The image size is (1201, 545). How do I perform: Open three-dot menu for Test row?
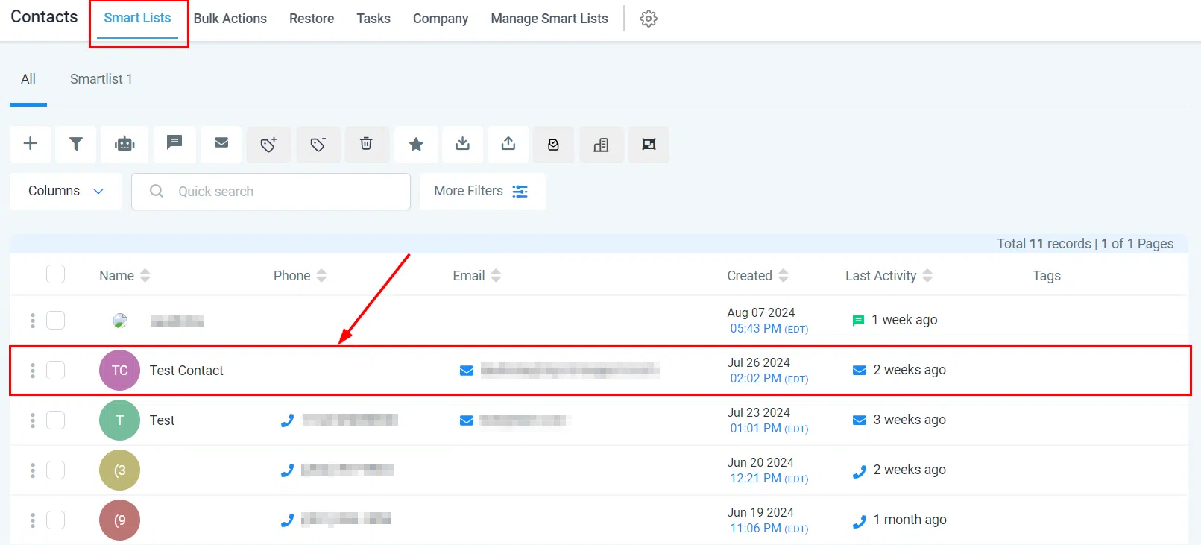[x=32, y=420]
